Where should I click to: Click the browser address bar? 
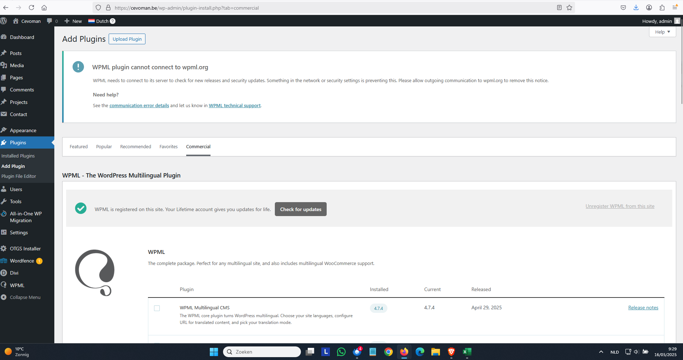(x=334, y=7)
